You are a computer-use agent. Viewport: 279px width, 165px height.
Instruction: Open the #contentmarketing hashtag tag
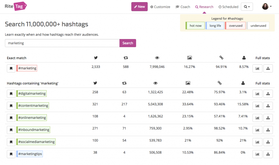(x=33, y=106)
